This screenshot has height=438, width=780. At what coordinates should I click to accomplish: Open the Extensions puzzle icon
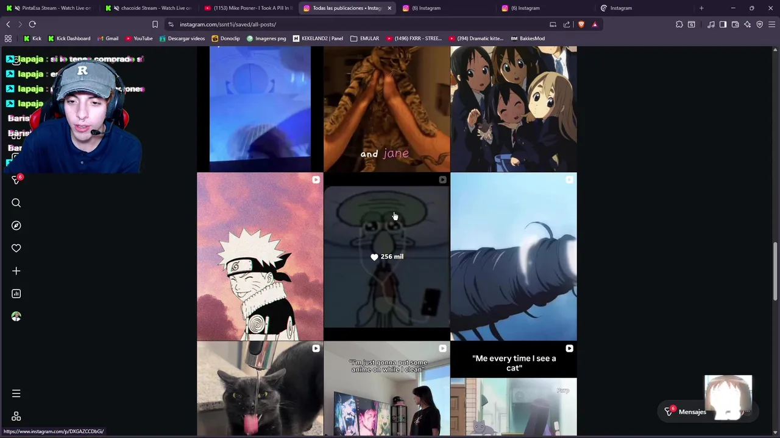point(679,24)
